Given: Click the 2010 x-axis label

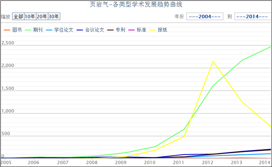Looking at the screenshot, I should pos(150,162).
